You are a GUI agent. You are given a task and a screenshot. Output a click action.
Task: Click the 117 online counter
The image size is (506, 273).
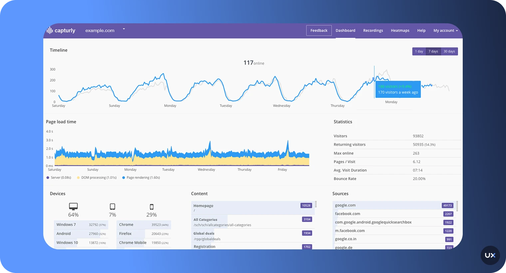(x=254, y=63)
